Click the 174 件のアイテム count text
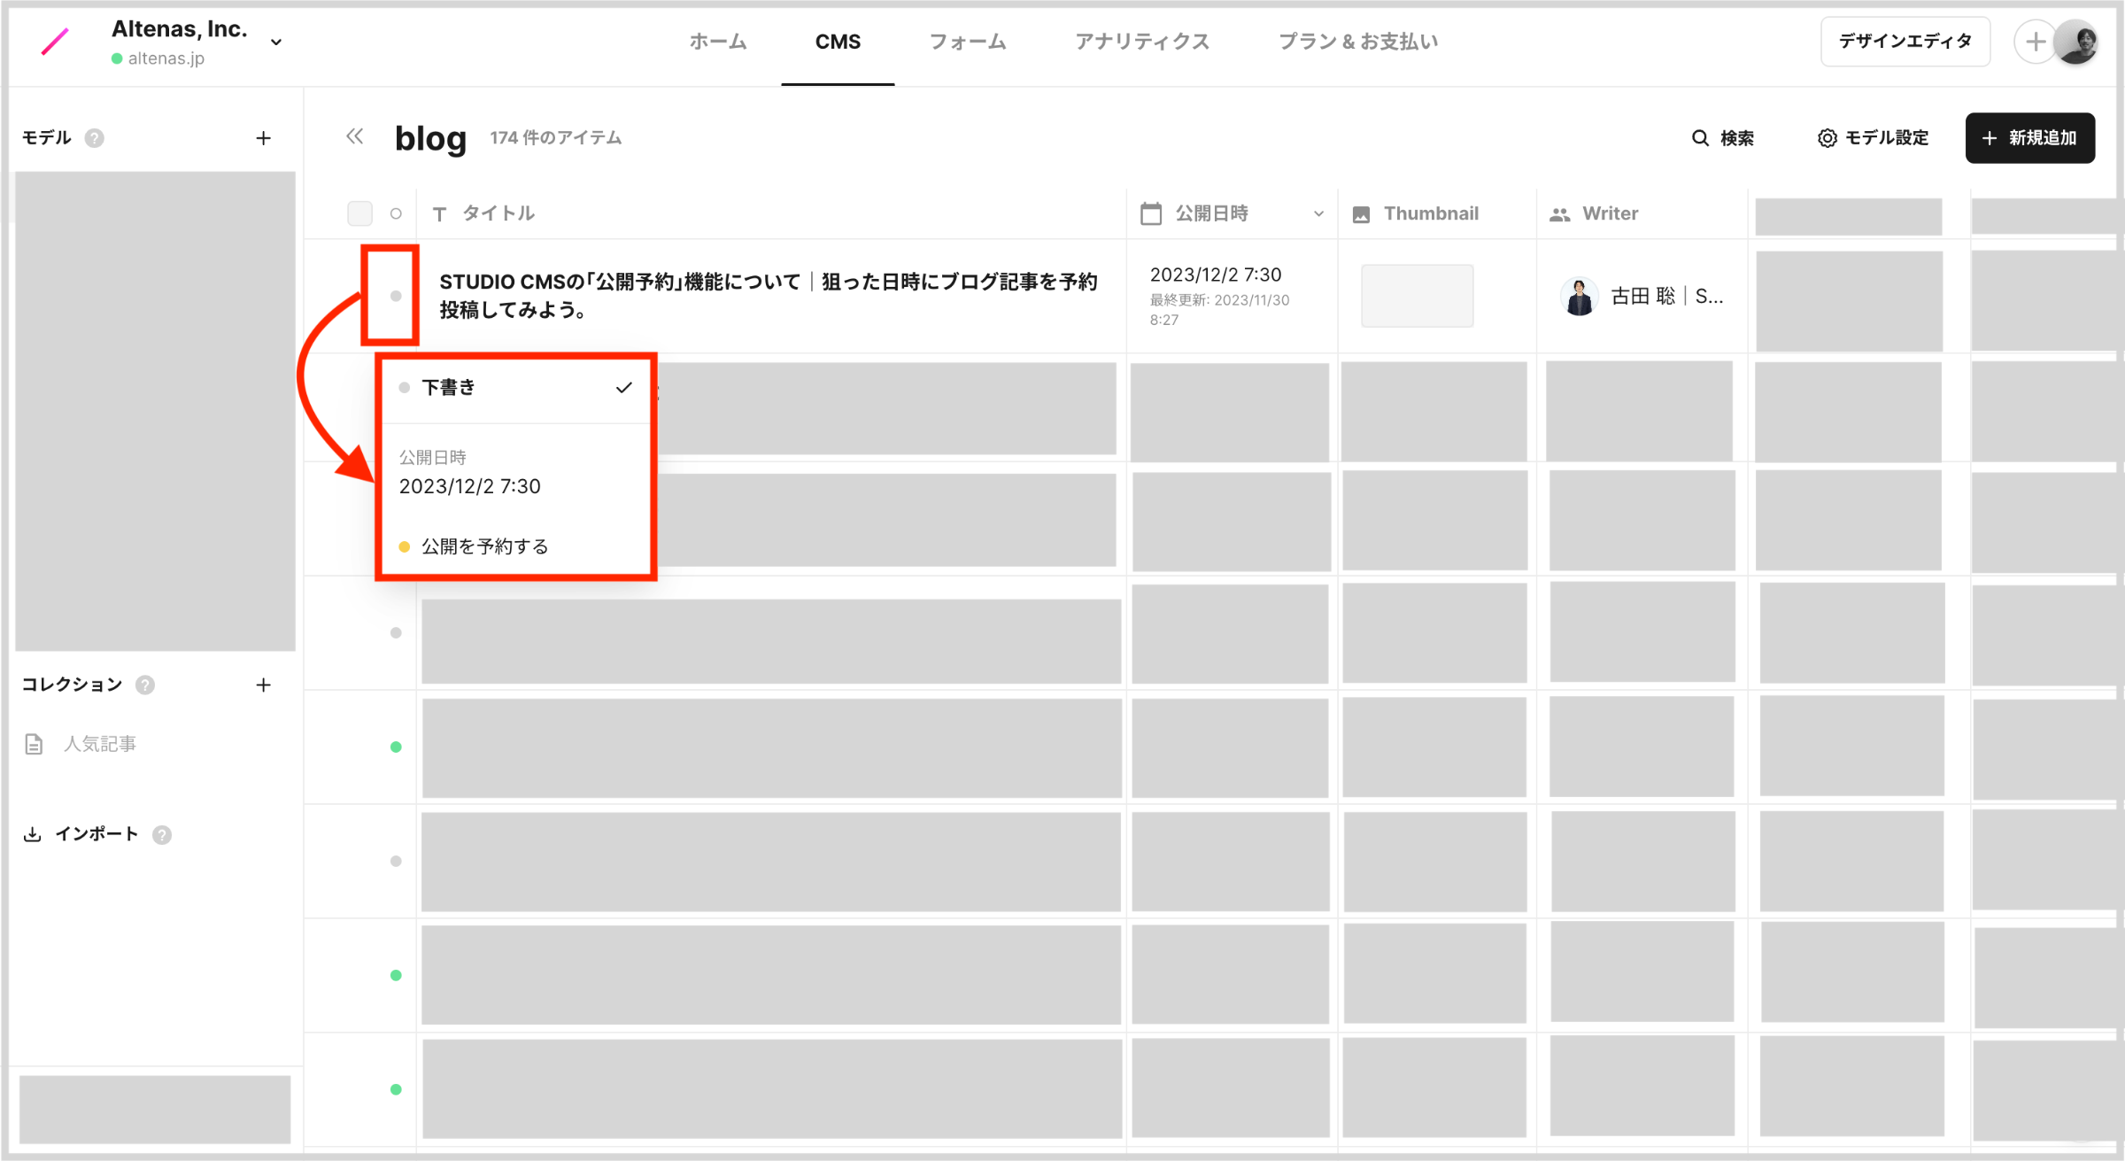The image size is (2125, 1161). [x=555, y=138]
